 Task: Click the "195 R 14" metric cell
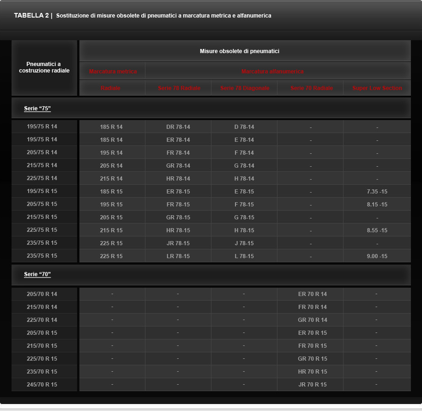tap(111, 152)
